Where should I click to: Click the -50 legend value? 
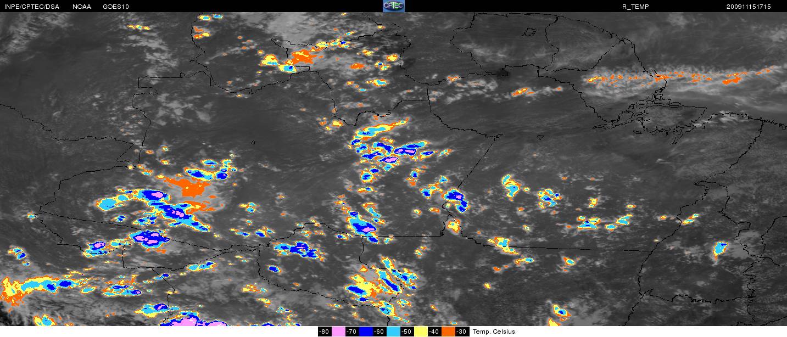coord(406,332)
